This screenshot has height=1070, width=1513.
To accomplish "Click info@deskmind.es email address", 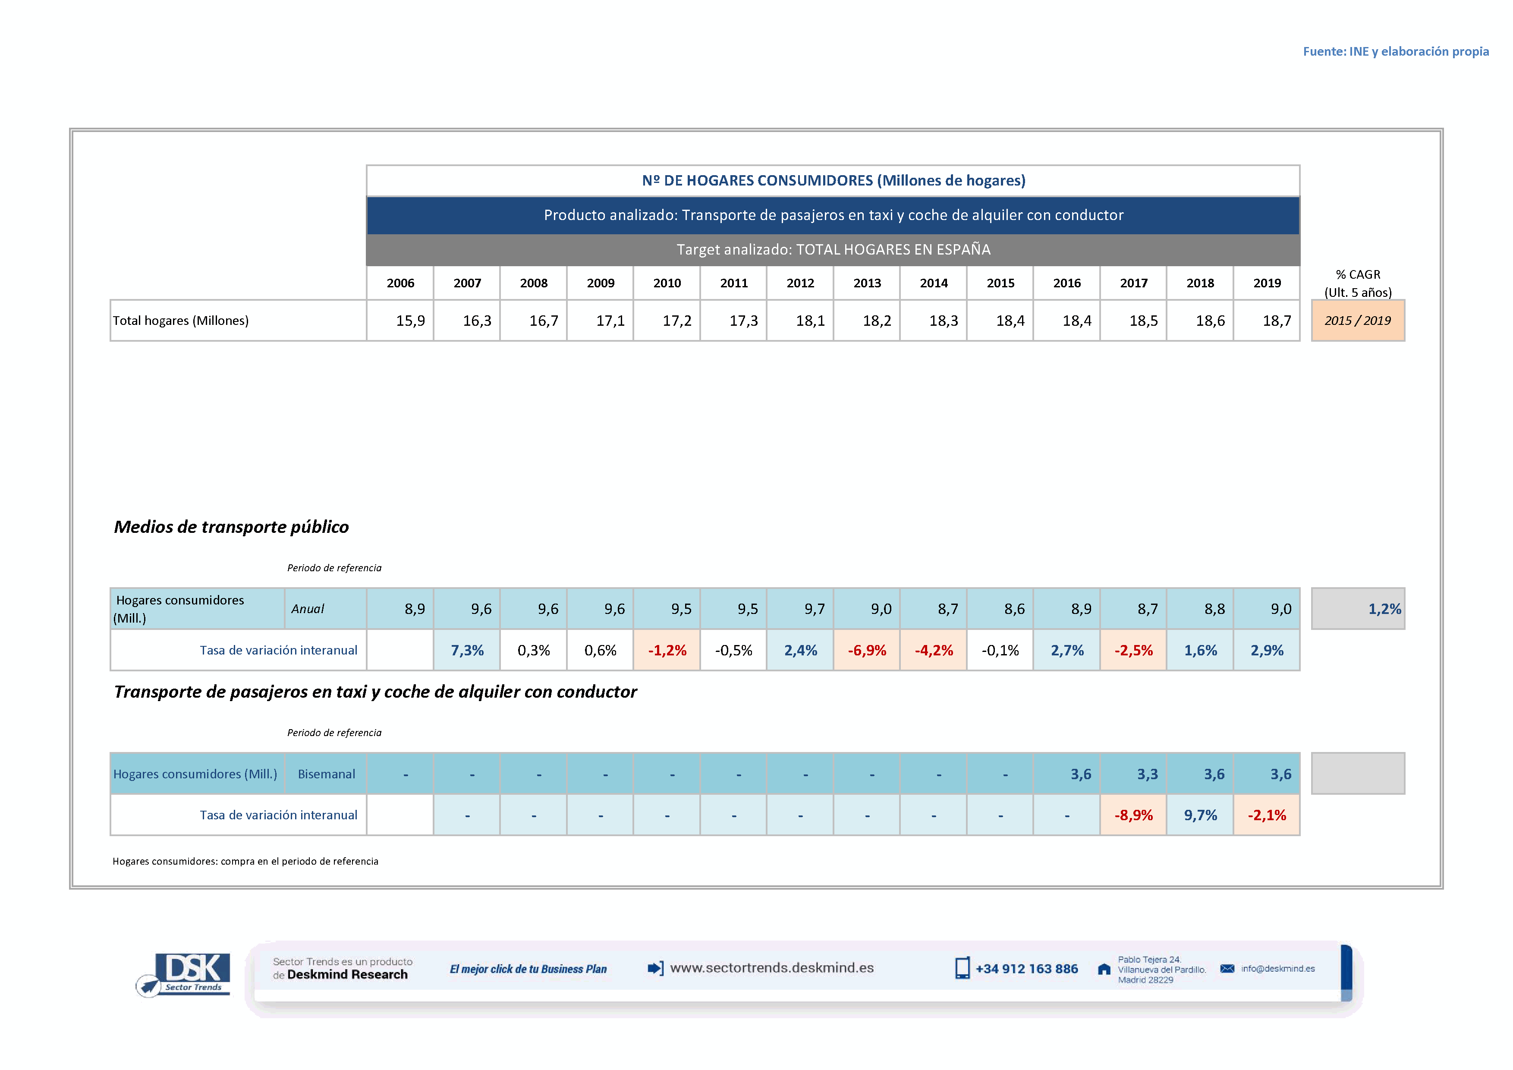I will pyautogui.click(x=1278, y=969).
